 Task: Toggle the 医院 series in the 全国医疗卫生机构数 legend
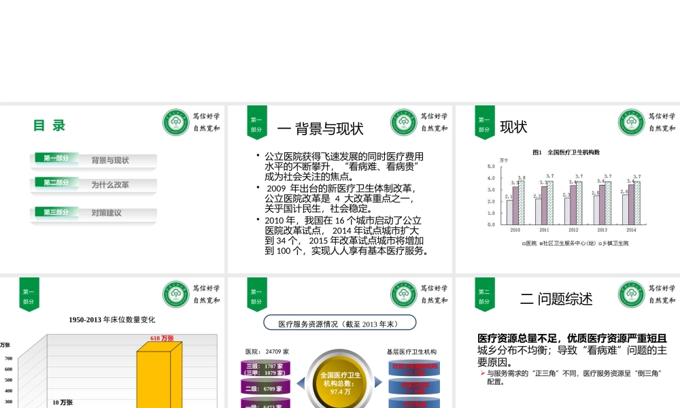tap(528, 243)
